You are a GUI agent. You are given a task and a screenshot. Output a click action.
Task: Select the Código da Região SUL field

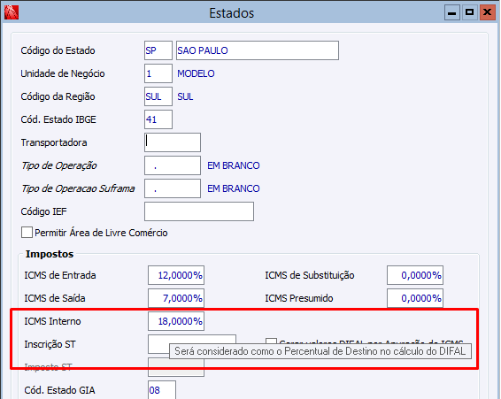[x=158, y=96]
